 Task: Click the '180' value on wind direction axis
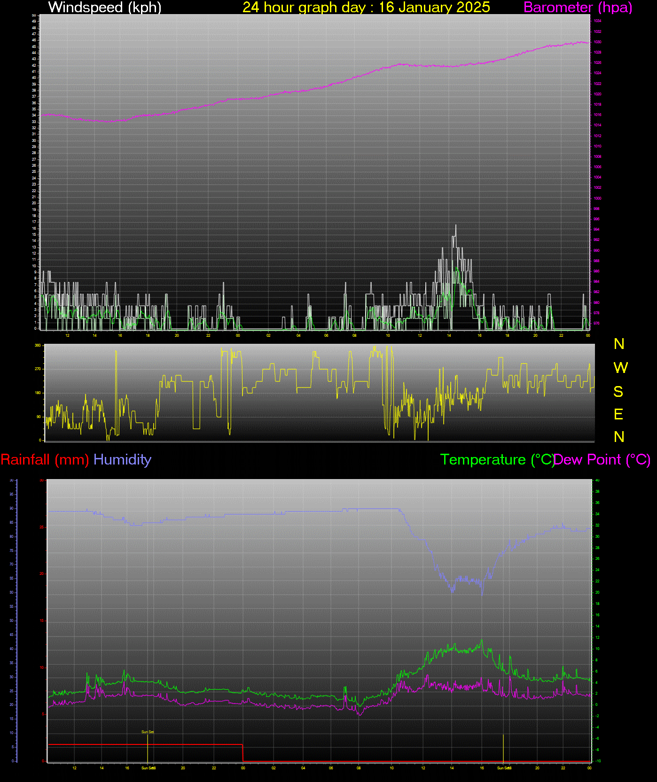38,393
